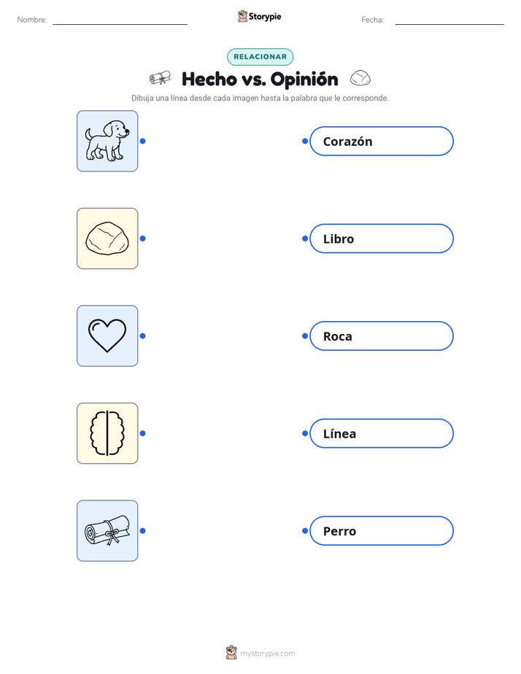The height and width of the screenshot is (674, 521).
Task: Select the rock picture card
Action: (x=107, y=239)
